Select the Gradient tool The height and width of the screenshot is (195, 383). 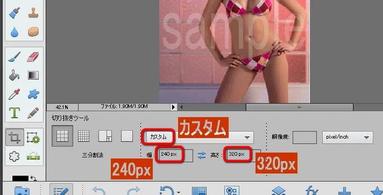point(33,75)
